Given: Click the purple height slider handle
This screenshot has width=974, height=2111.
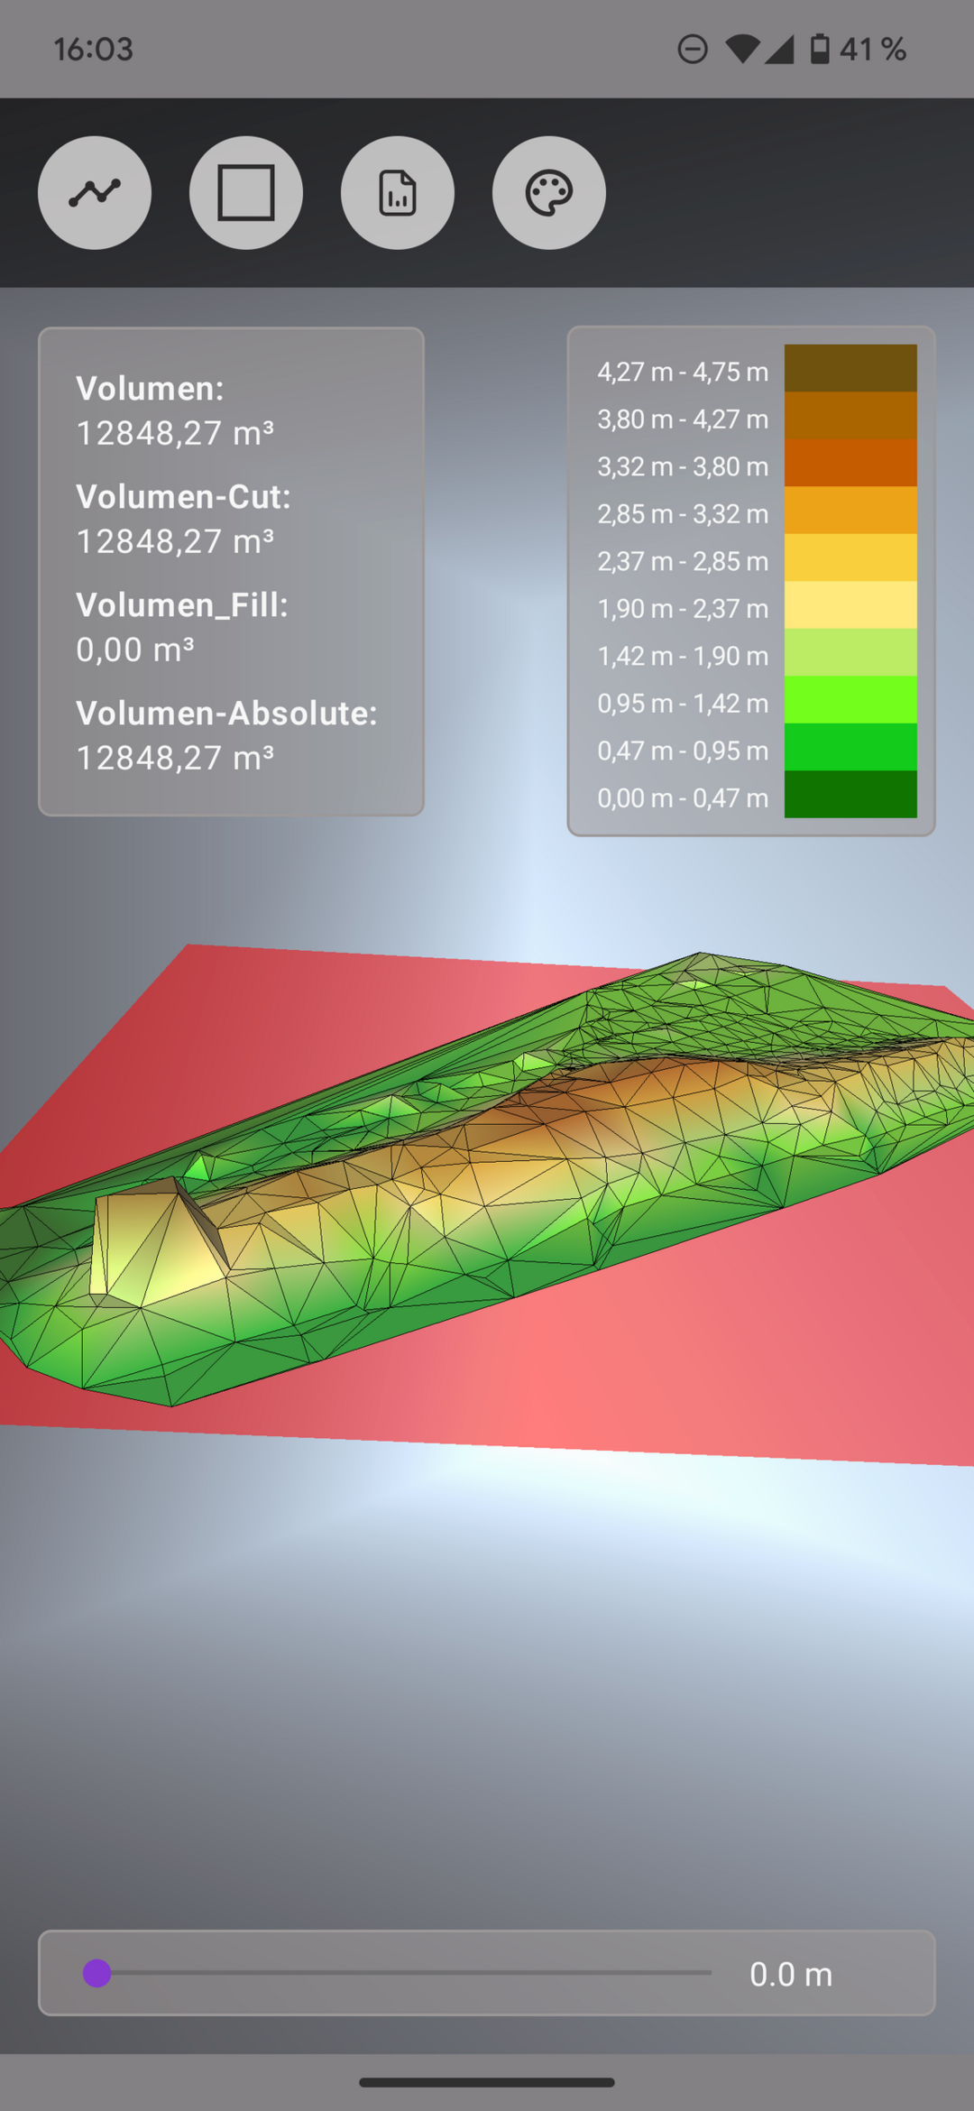Looking at the screenshot, I should coord(97,1973).
